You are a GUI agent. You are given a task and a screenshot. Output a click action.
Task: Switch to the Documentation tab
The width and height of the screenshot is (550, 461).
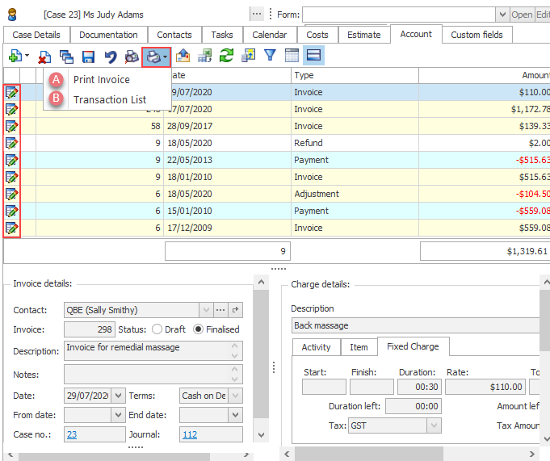[x=108, y=35]
